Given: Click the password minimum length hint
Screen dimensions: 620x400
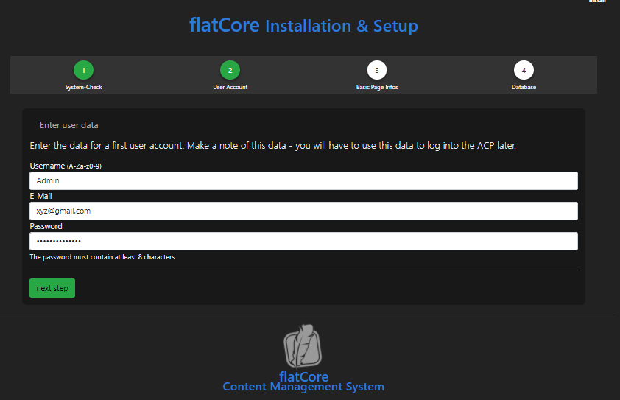Looking at the screenshot, I should (102, 257).
